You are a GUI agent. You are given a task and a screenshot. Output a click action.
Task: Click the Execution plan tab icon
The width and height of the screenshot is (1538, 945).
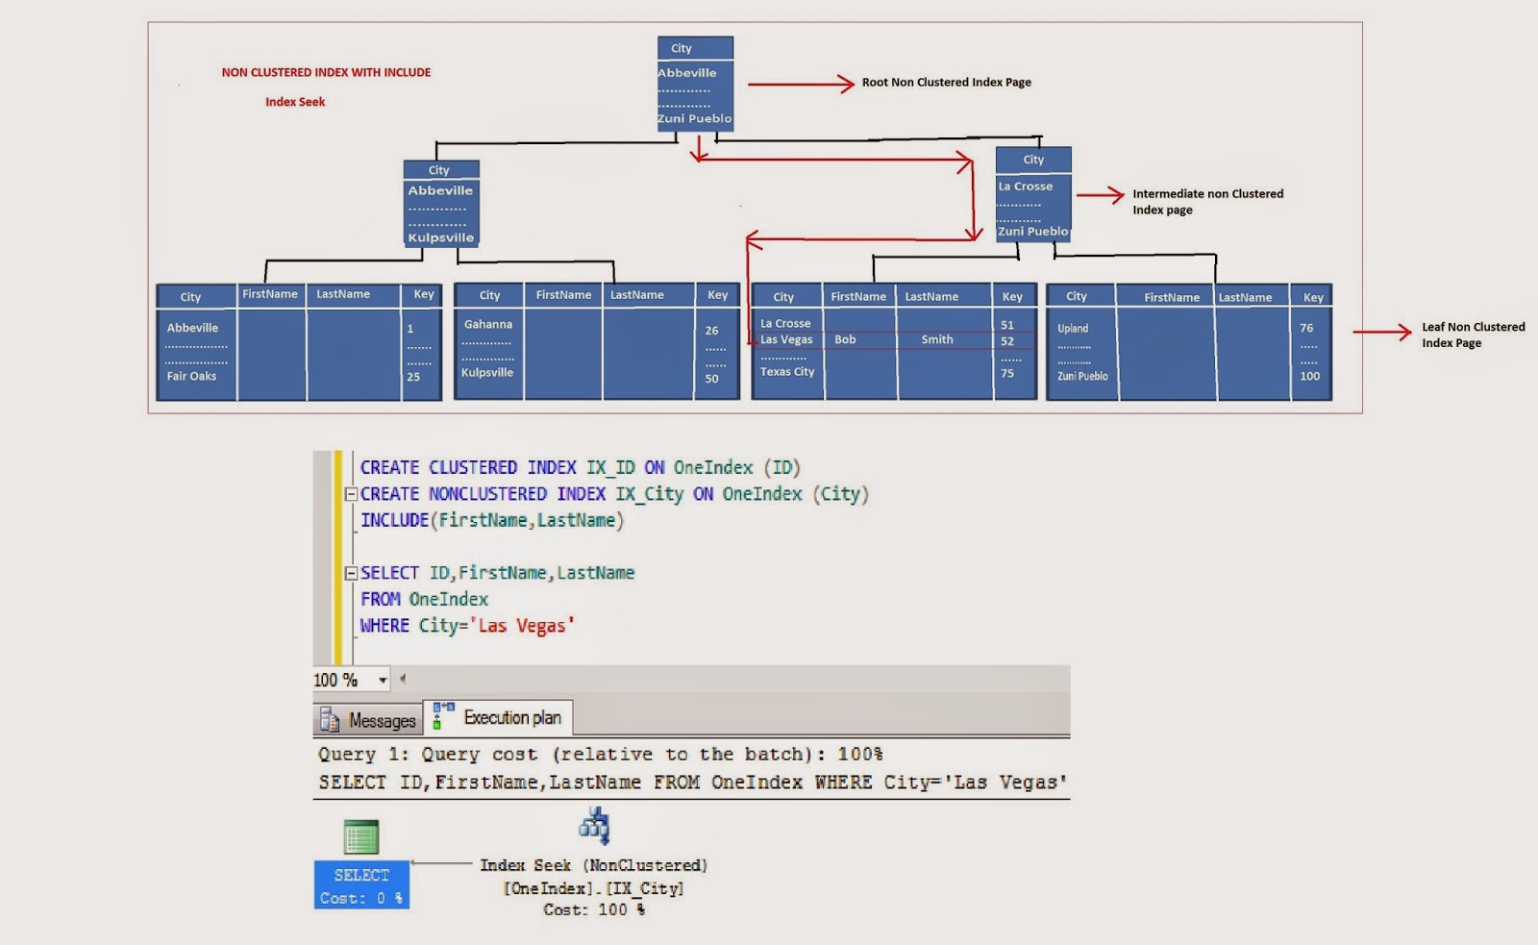pyautogui.click(x=441, y=716)
